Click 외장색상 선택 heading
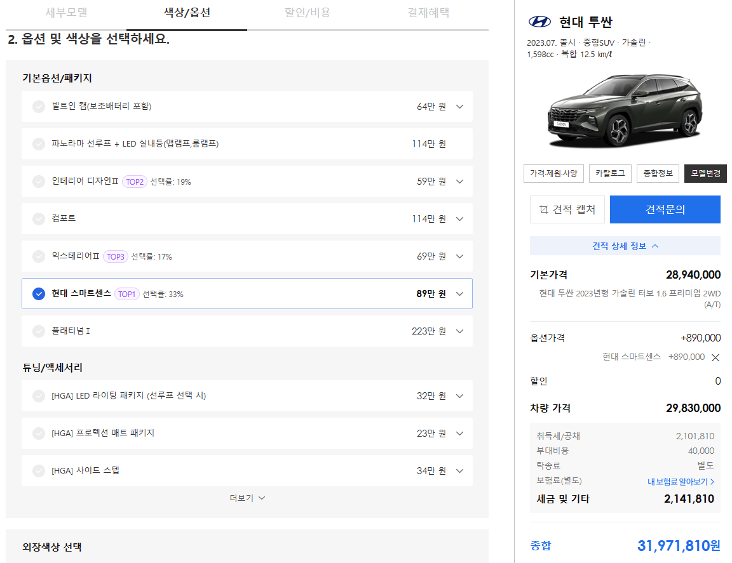The height and width of the screenshot is (563, 732). point(52,546)
